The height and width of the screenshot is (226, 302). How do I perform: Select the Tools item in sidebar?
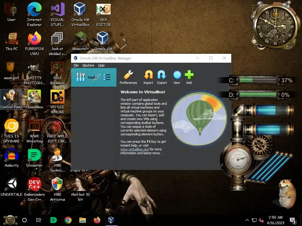tap(94, 77)
